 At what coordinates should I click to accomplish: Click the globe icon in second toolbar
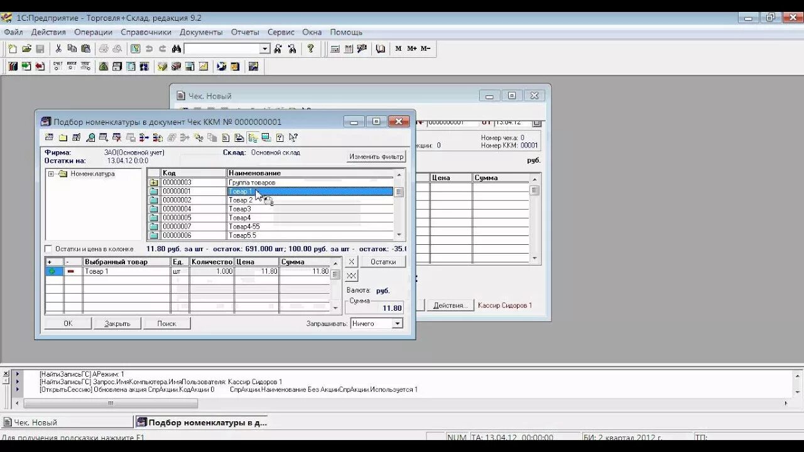point(221,67)
